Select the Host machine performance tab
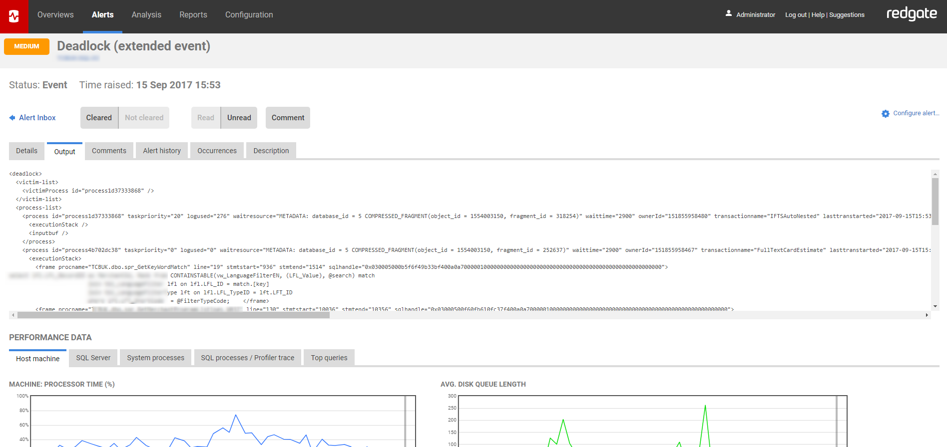 (x=37, y=358)
